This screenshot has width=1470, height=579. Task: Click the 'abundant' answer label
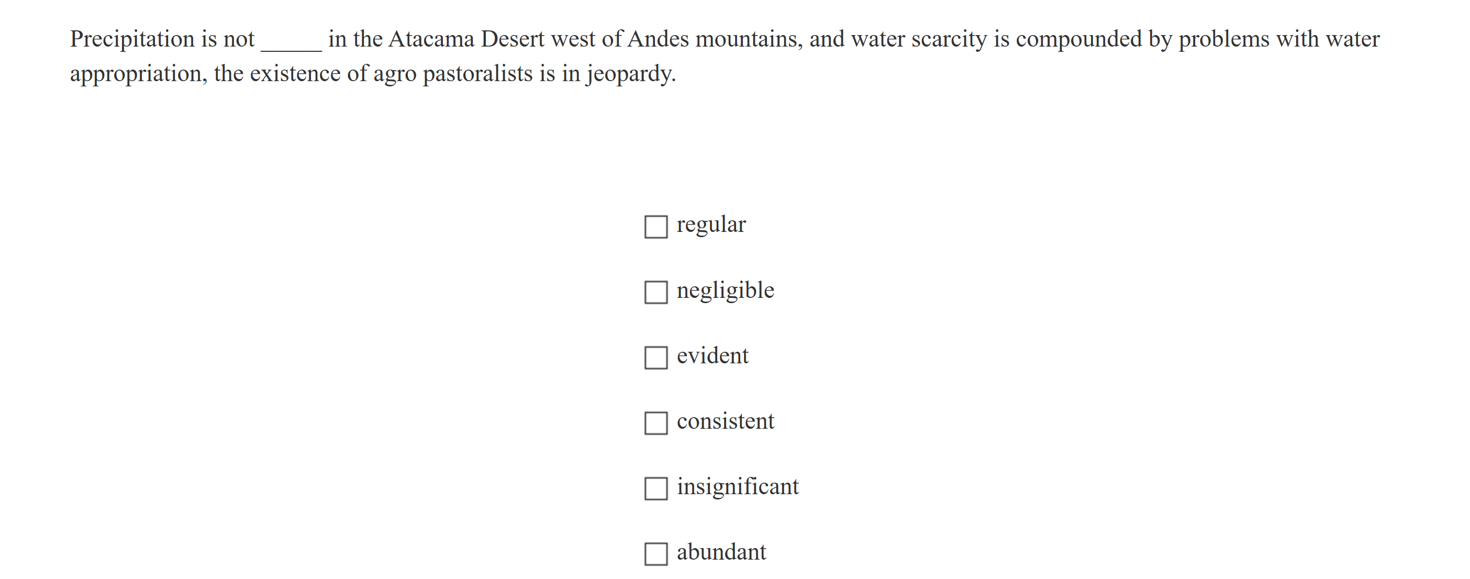point(721,552)
